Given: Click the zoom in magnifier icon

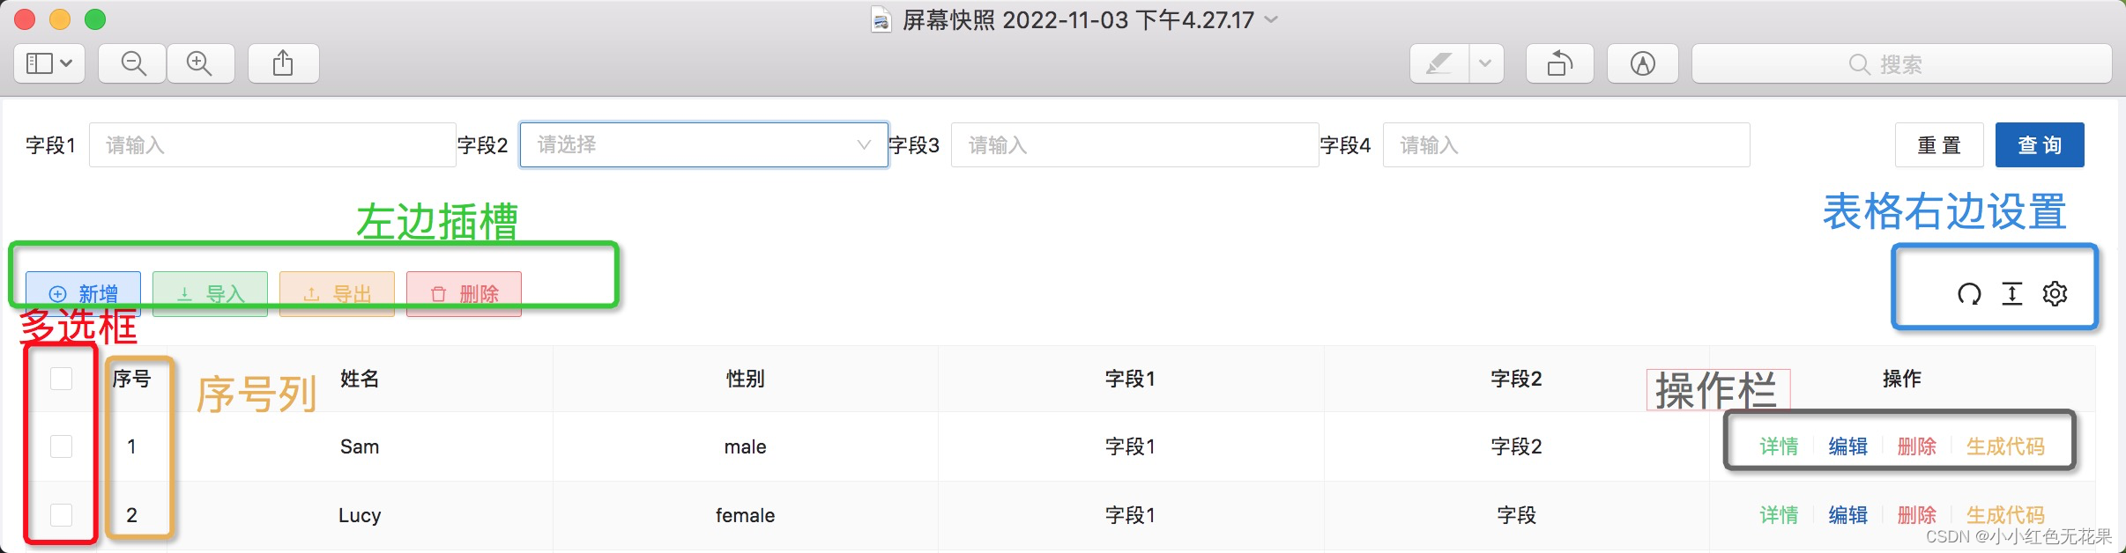Looking at the screenshot, I should [199, 63].
